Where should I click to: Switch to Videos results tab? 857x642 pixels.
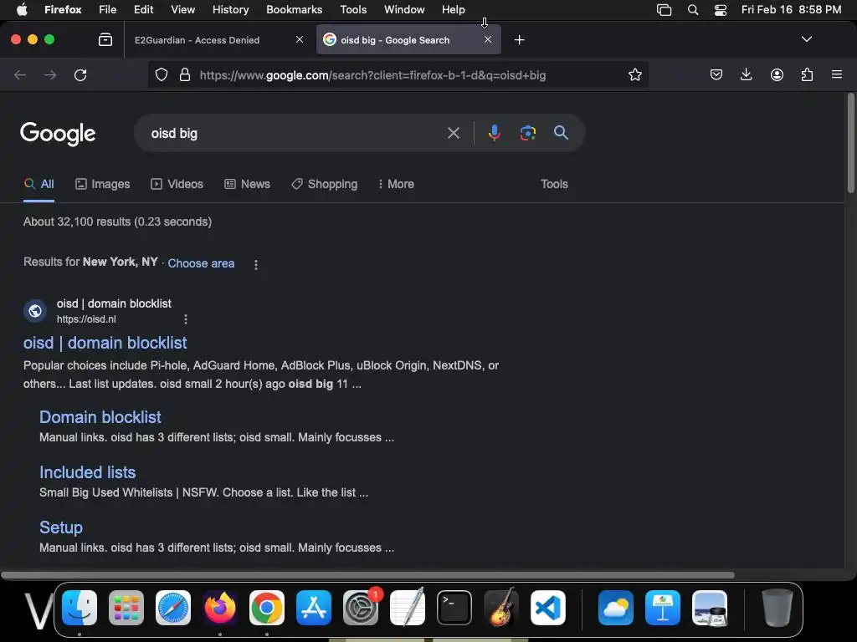[x=177, y=184]
